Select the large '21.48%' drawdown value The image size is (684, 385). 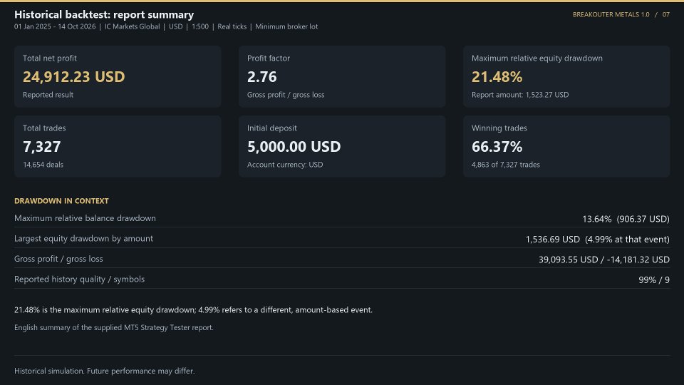[x=497, y=77]
